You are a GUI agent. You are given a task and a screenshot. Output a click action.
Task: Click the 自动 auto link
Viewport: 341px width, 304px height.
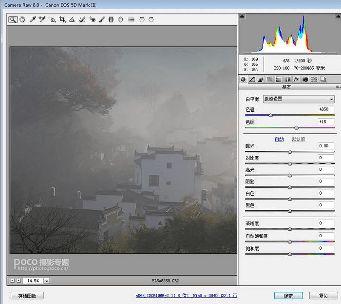click(279, 139)
